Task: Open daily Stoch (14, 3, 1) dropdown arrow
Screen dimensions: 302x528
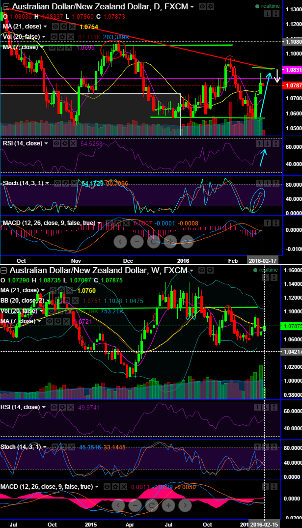Action: (x=47, y=183)
